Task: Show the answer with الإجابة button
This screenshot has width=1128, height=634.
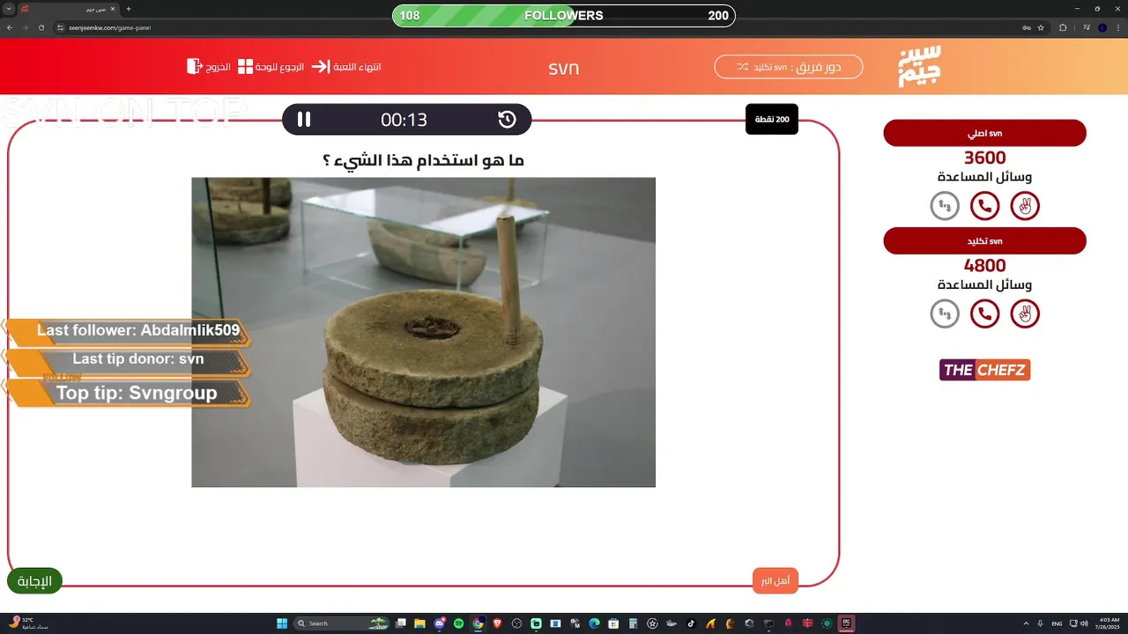Action: coord(34,581)
